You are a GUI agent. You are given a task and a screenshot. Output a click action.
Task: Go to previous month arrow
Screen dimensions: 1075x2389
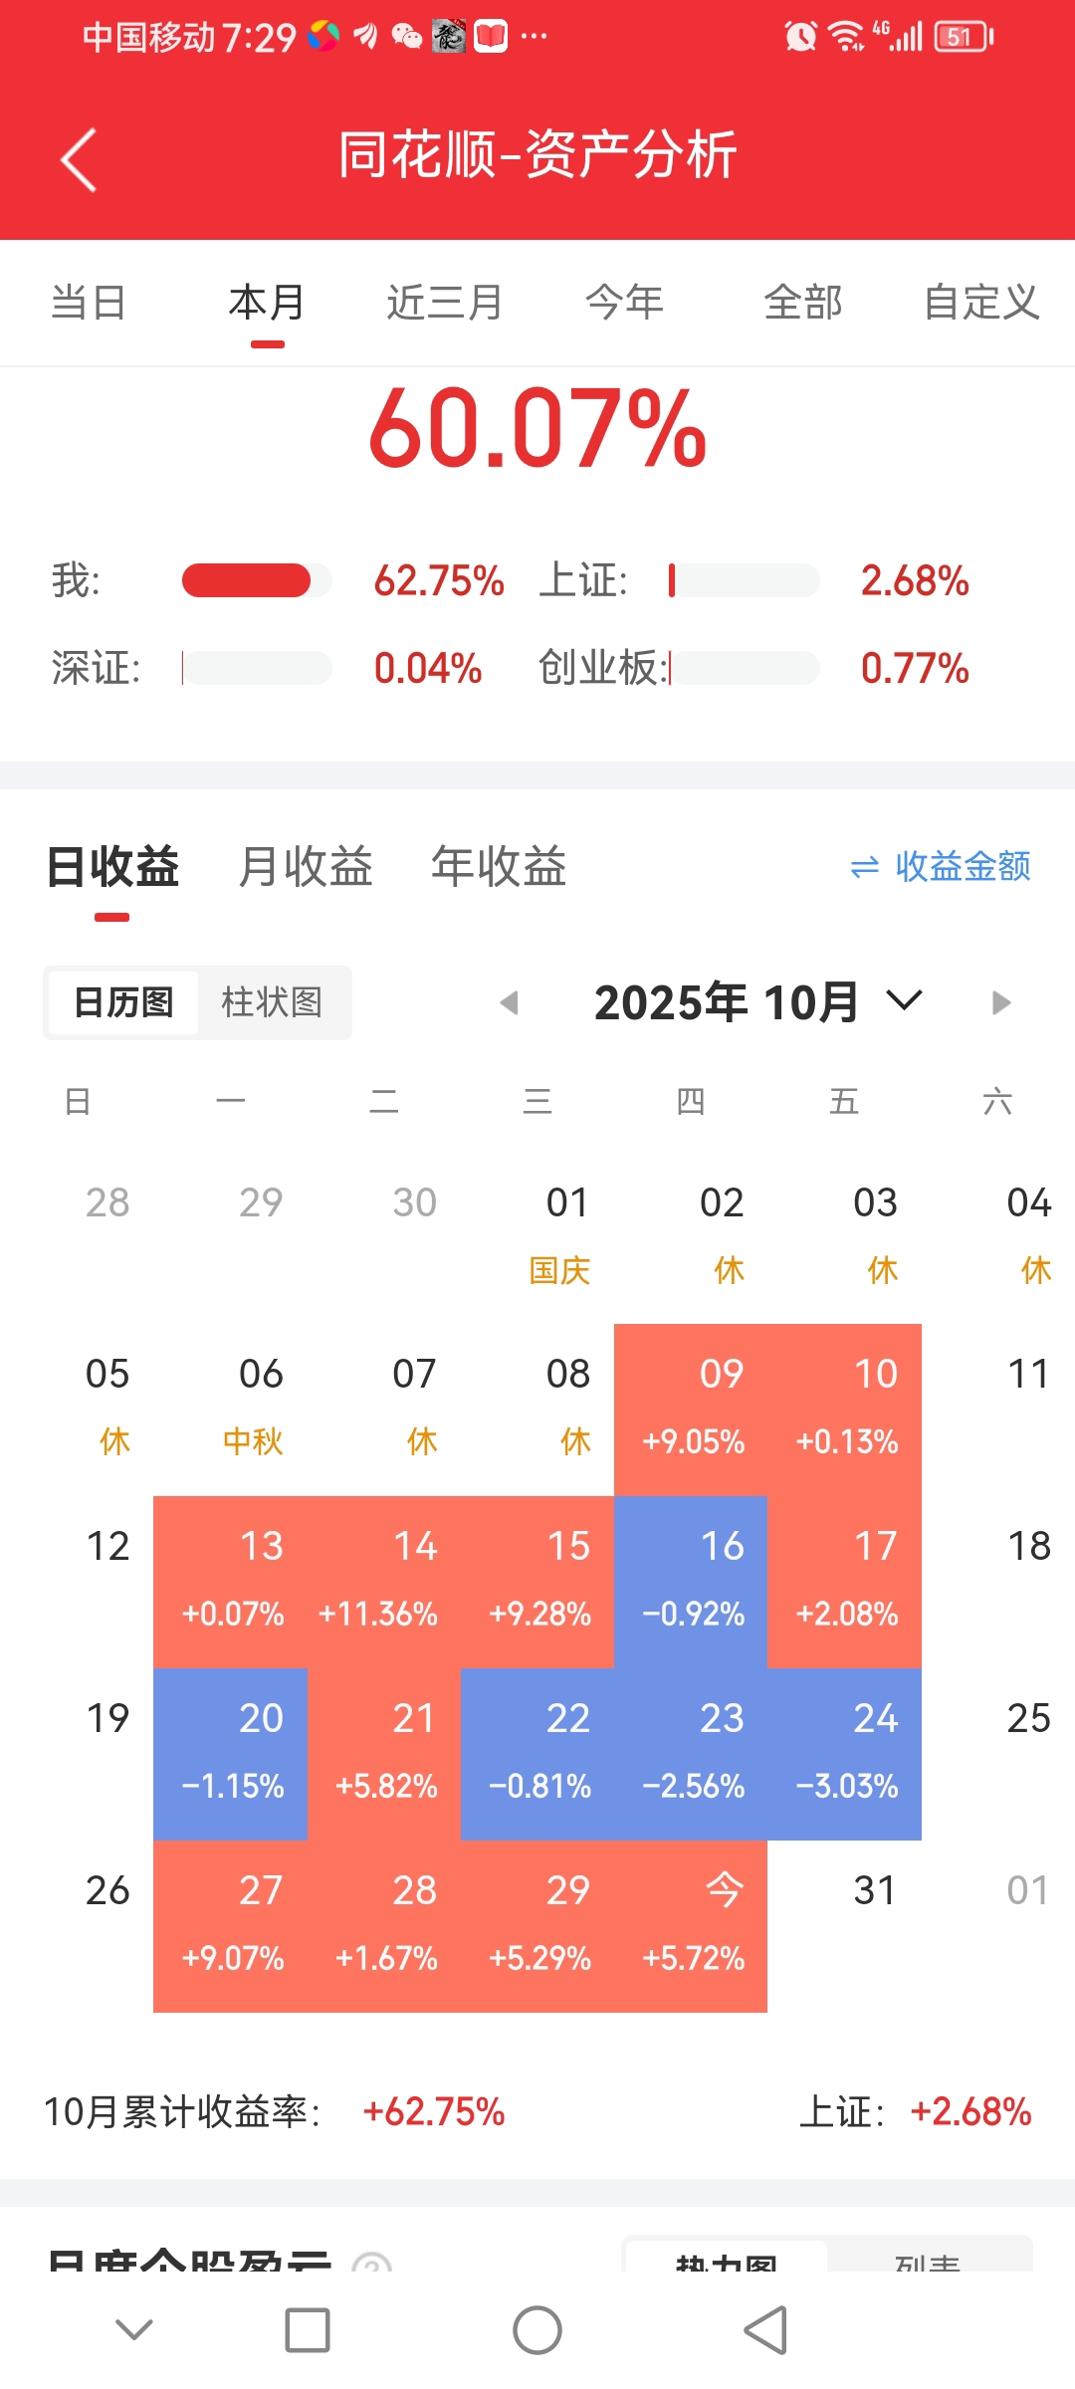[510, 1002]
